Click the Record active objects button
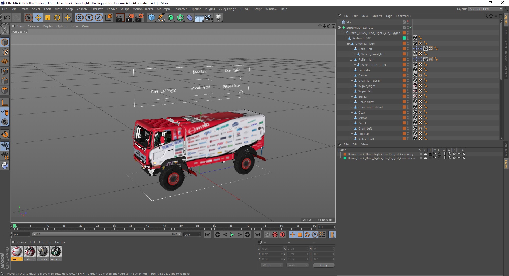 pyautogui.click(x=267, y=235)
